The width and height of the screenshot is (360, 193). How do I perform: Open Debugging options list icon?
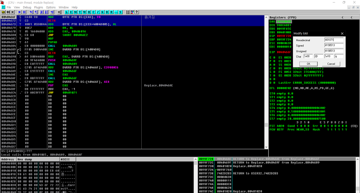pos(128,12)
